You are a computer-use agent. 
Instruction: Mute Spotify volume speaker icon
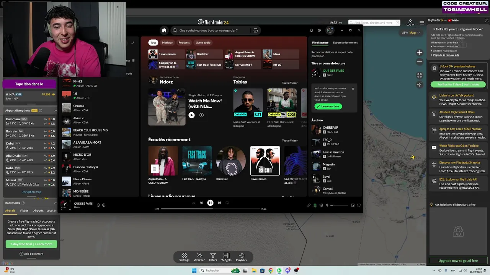coord(327,205)
